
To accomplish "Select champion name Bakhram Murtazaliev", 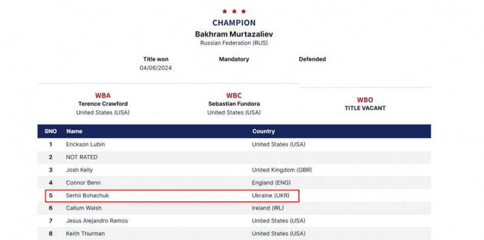I will coord(234,34).
